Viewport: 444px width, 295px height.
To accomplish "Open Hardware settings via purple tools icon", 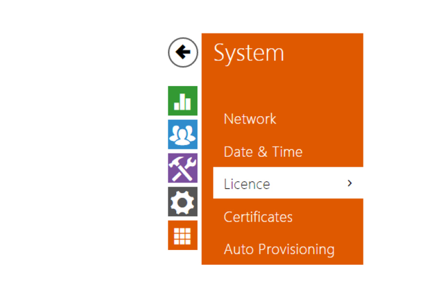I will pyautogui.click(x=183, y=168).
